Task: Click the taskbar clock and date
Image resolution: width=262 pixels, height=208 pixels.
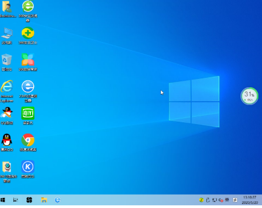Action: pyautogui.click(x=249, y=200)
